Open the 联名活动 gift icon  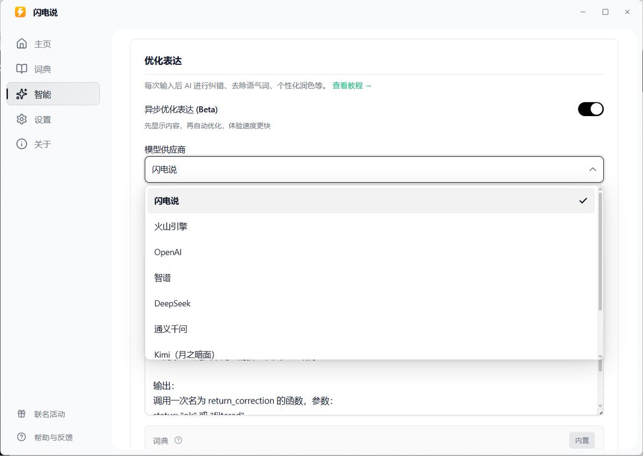tap(21, 414)
